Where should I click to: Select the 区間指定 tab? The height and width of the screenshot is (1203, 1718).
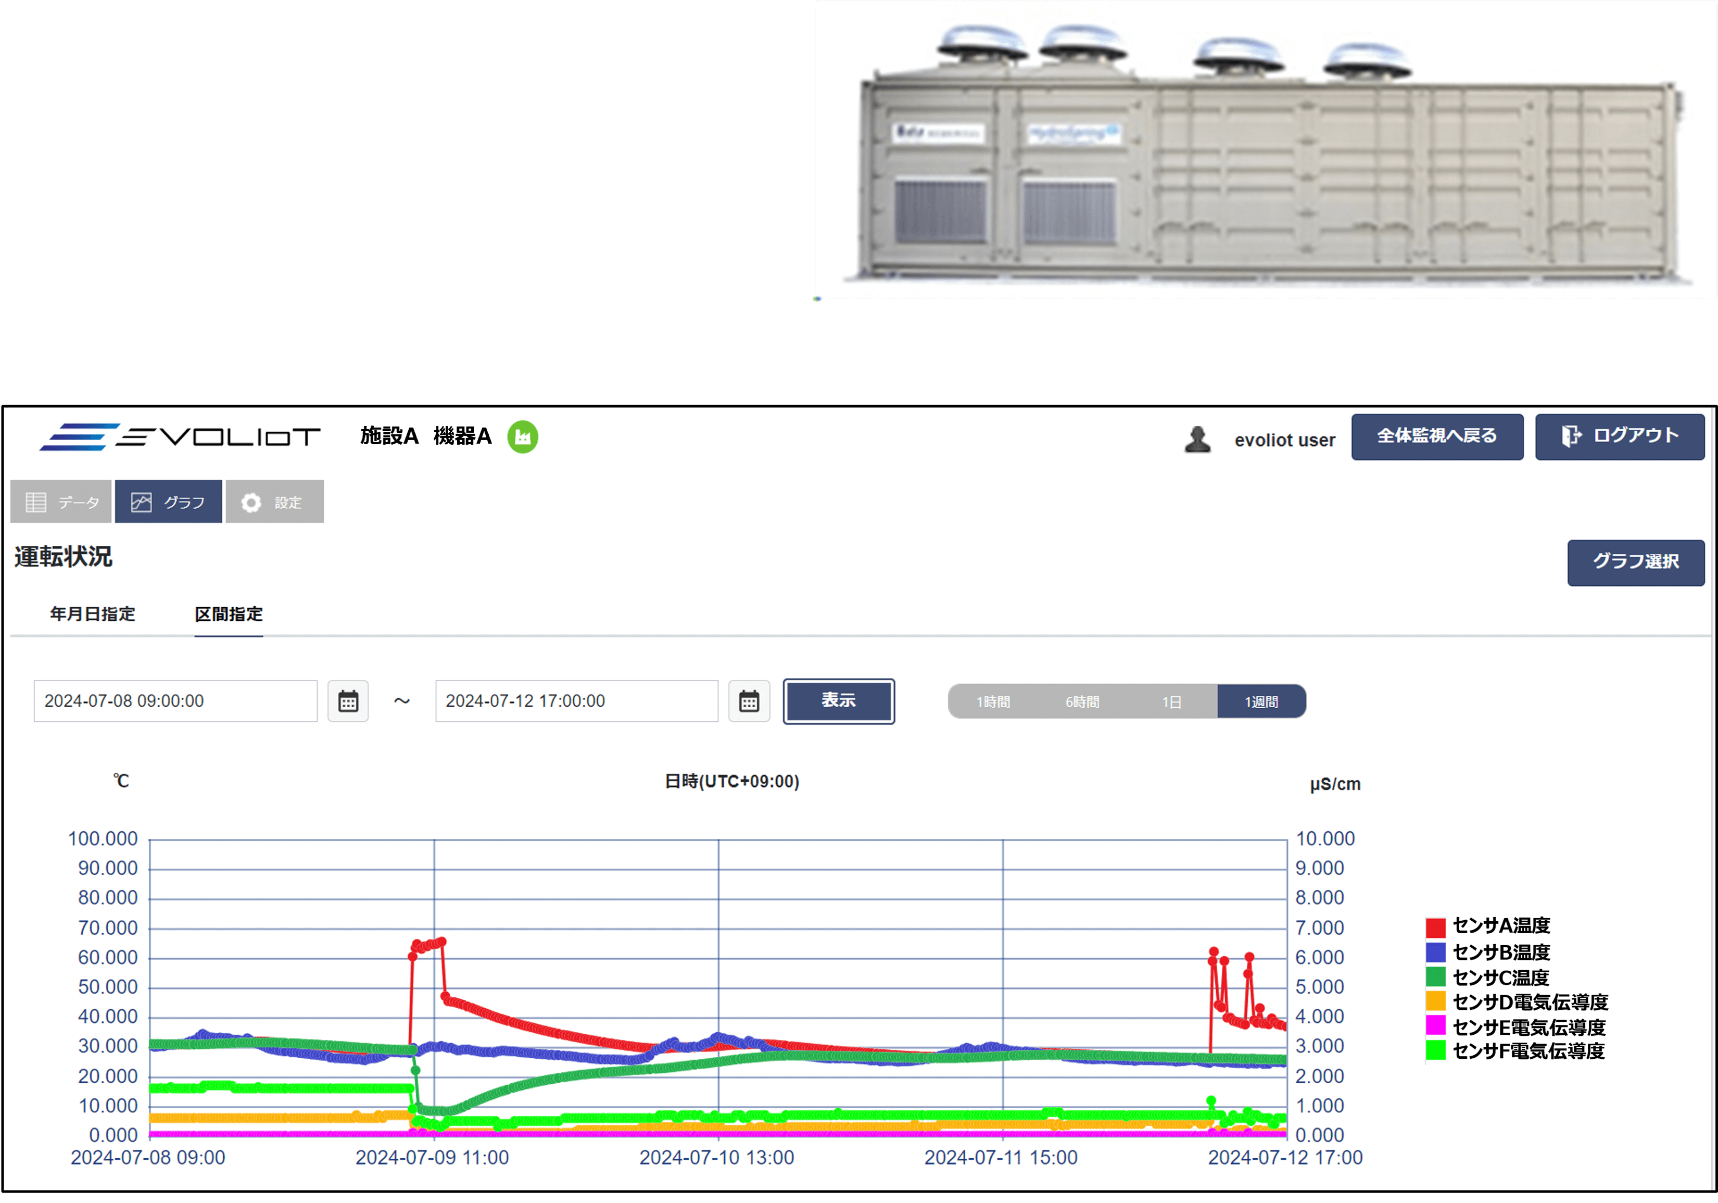pyautogui.click(x=228, y=614)
